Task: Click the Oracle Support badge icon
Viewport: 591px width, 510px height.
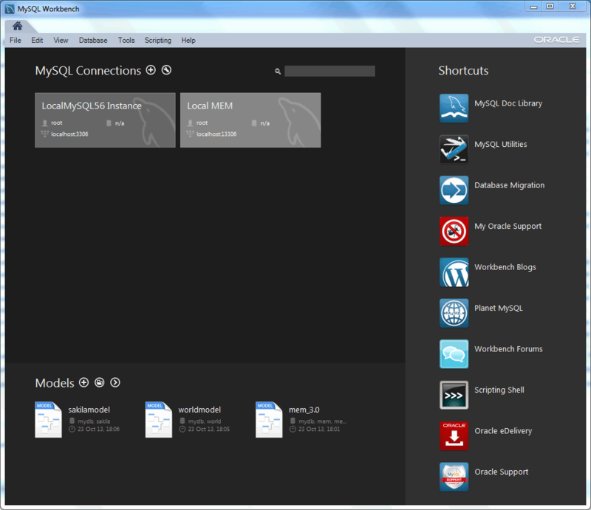Action: (x=454, y=477)
